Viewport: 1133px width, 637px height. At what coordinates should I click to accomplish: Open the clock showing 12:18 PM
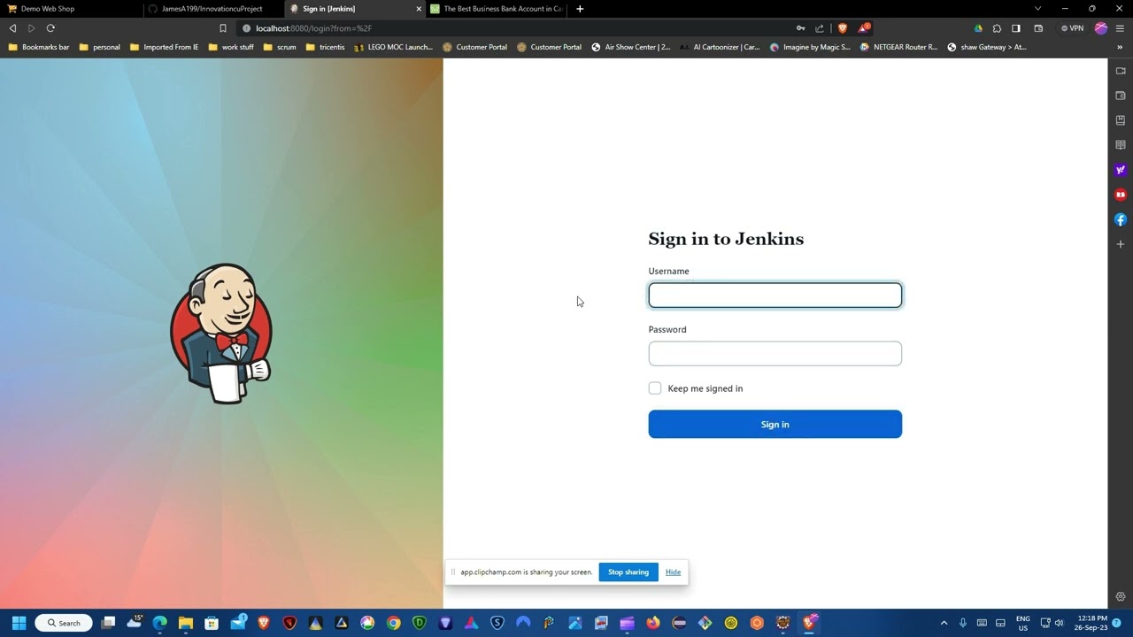[1091, 623]
